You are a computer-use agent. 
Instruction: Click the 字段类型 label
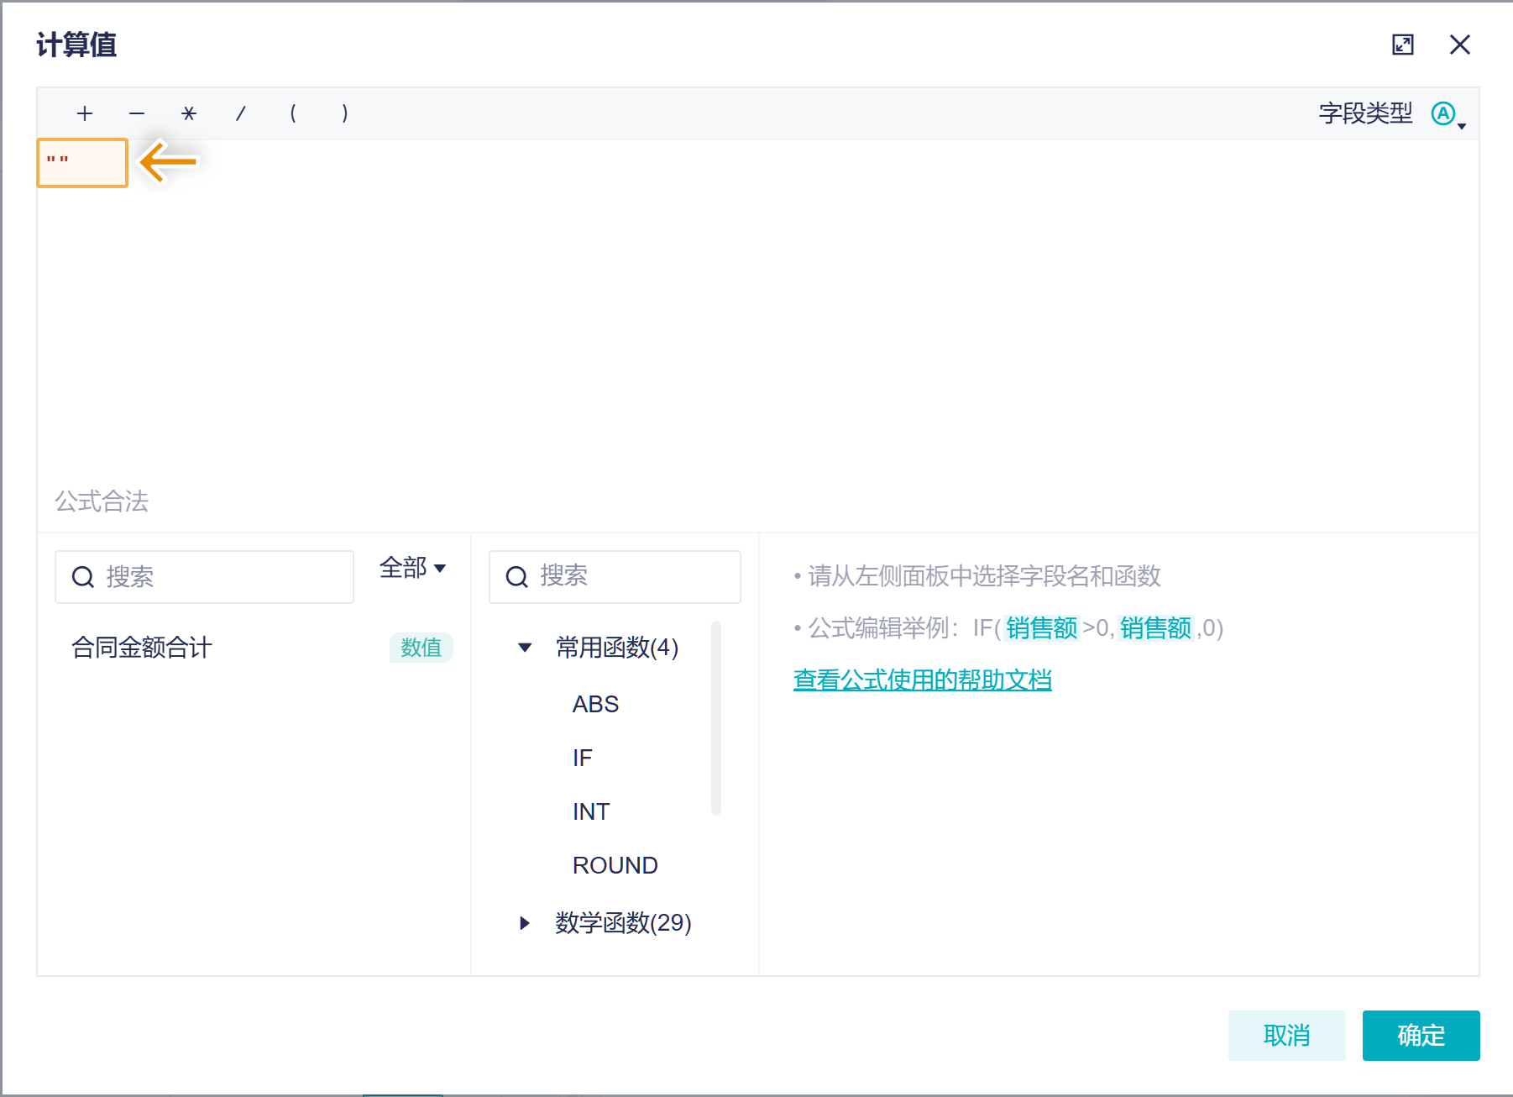pyautogui.click(x=1366, y=113)
